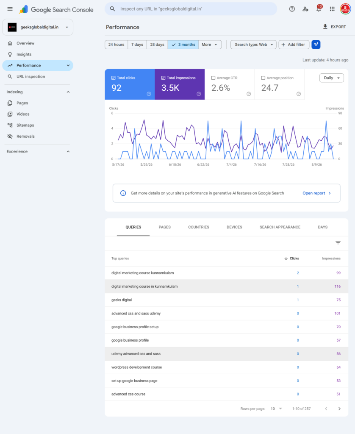The height and width of the screenshot is (434, 355).
Task: Open the generative AI report link
Action: point(317,193)
